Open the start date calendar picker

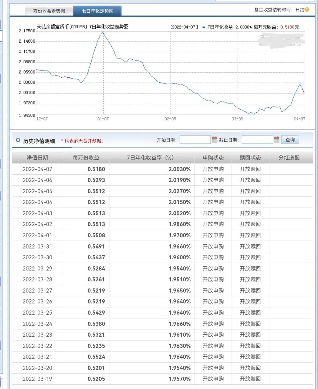click(214, 139)
